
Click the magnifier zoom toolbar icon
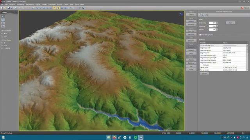point(33,8)
